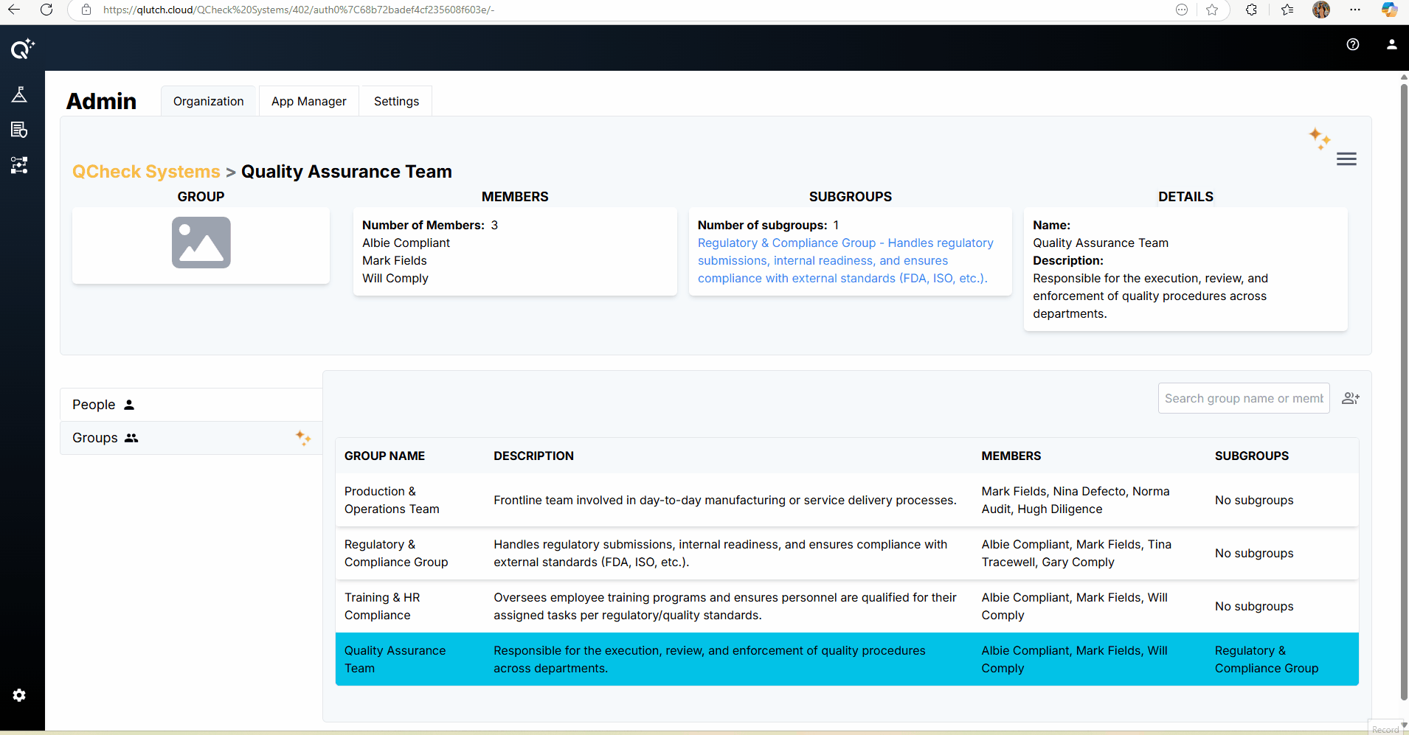Open the workflow diagram icon in sidebar

coord(19,165)
